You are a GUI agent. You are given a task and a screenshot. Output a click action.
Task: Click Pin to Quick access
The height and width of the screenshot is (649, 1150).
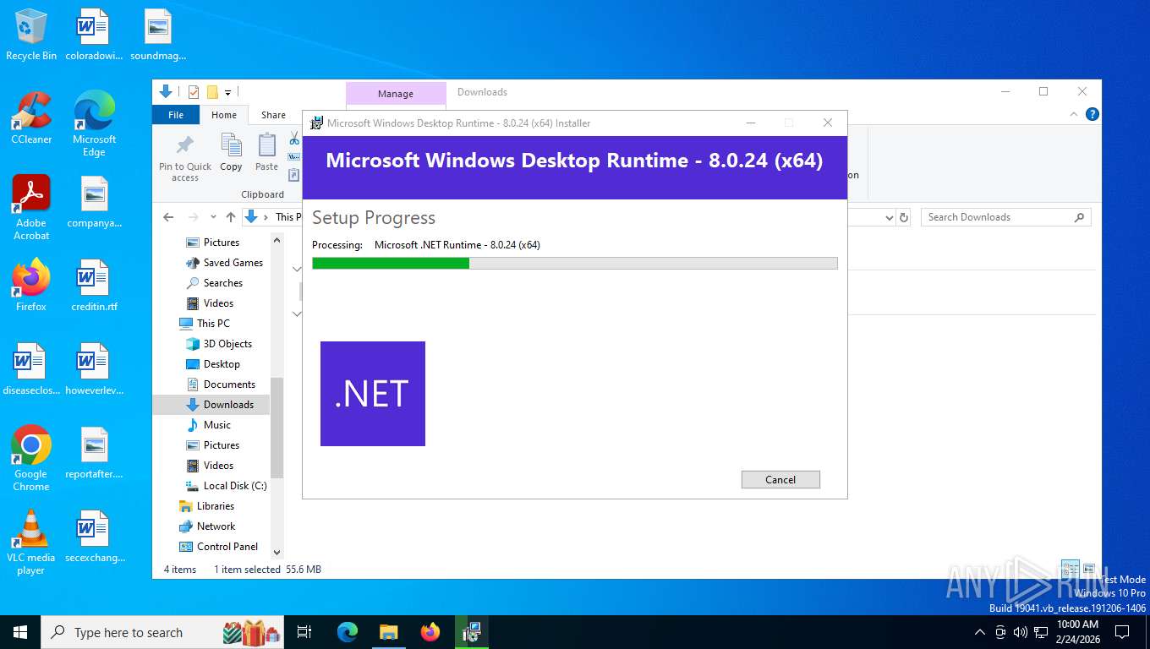click(x=185, y=158)
